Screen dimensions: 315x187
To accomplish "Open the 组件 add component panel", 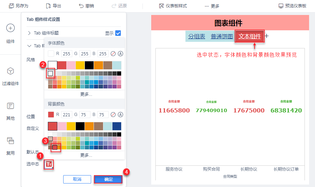I will [10, 28].
